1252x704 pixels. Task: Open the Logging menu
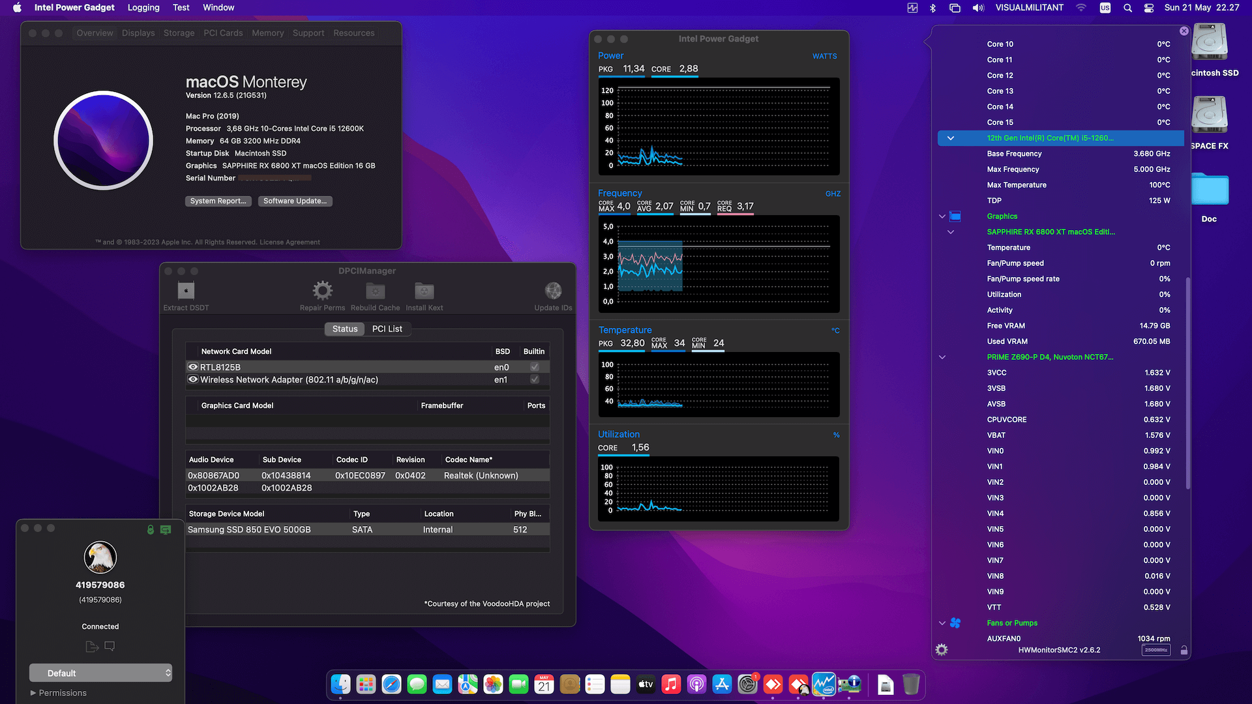click(143, 8)
